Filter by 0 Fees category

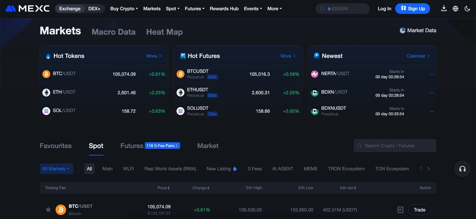(x=255, y=169)
